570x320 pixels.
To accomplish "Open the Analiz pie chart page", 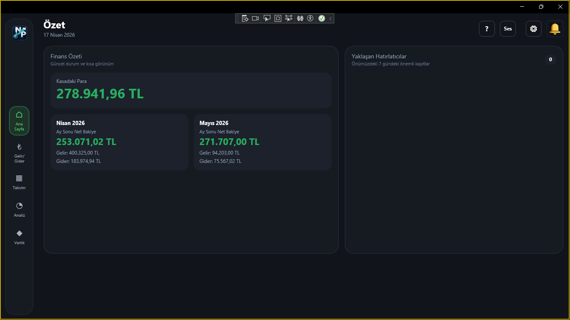I will point(19,210).
